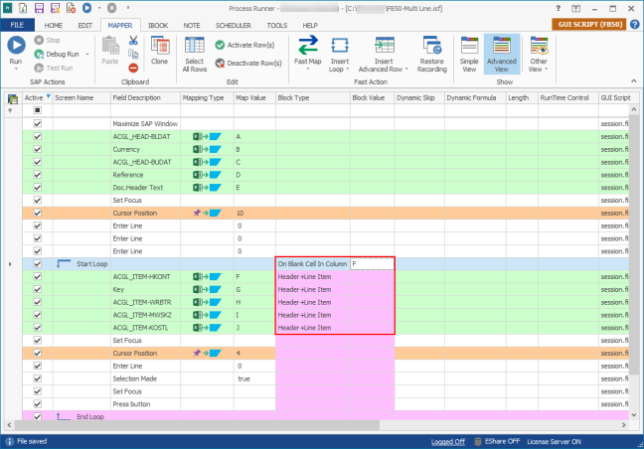
Task: Switch to the SCHEDULER tab
Action: pos(234,26)
